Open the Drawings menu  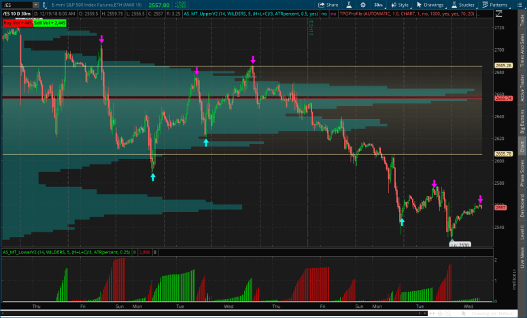[430, 4]
